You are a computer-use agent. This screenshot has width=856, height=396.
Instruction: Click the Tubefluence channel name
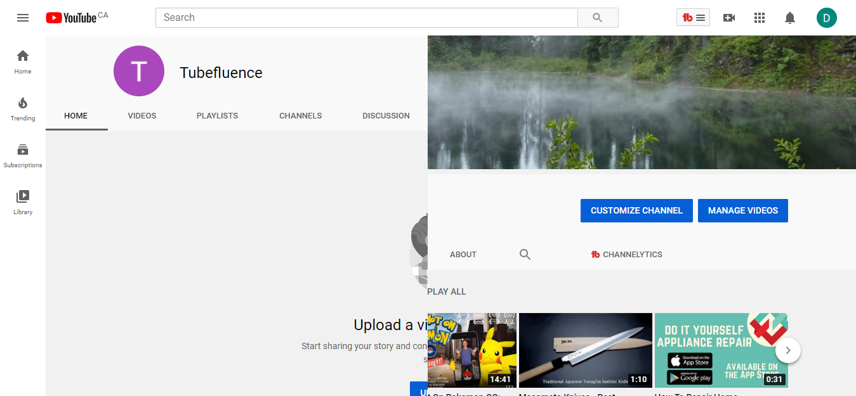click(x=221, y=73)
